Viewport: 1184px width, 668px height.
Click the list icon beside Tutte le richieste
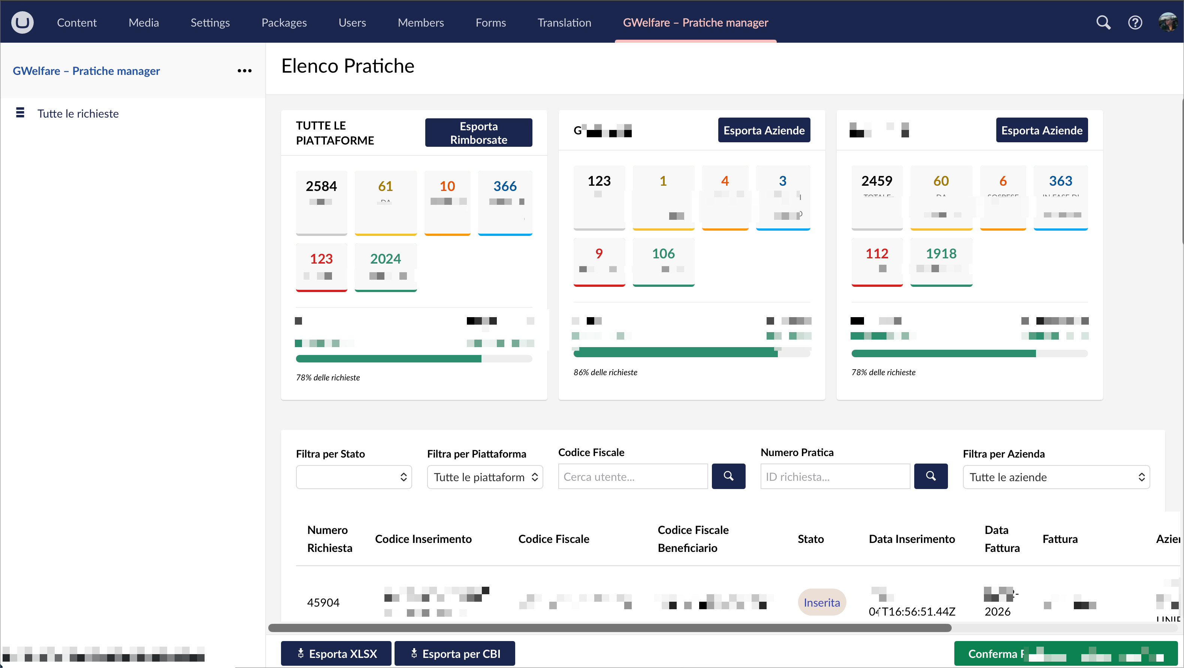coord(20,113)
